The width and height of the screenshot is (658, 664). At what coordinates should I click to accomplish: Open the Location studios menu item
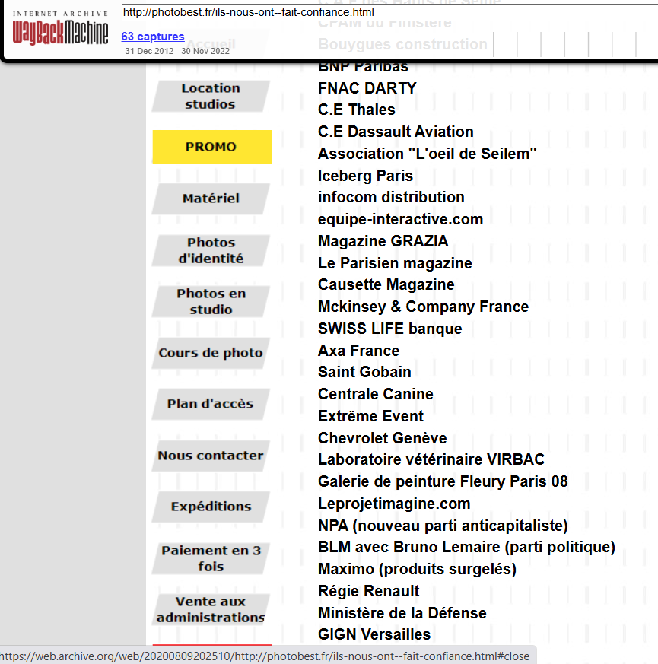[x=211, y=96]
